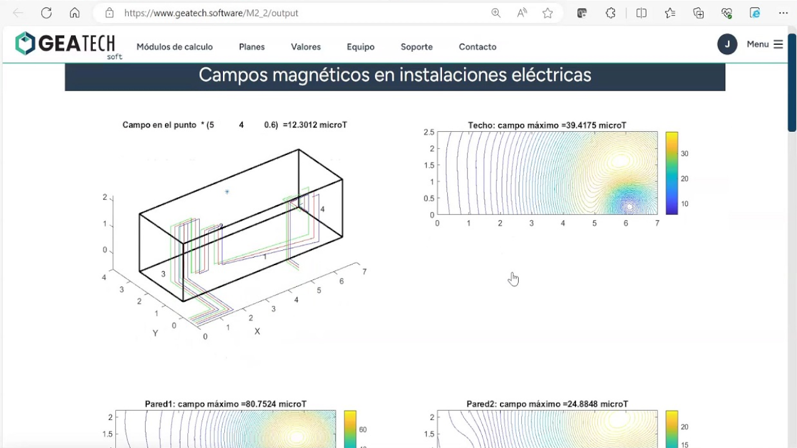Open the Soporte page
The width and height of the screenshot is (797, 448).
pos(417,47)
